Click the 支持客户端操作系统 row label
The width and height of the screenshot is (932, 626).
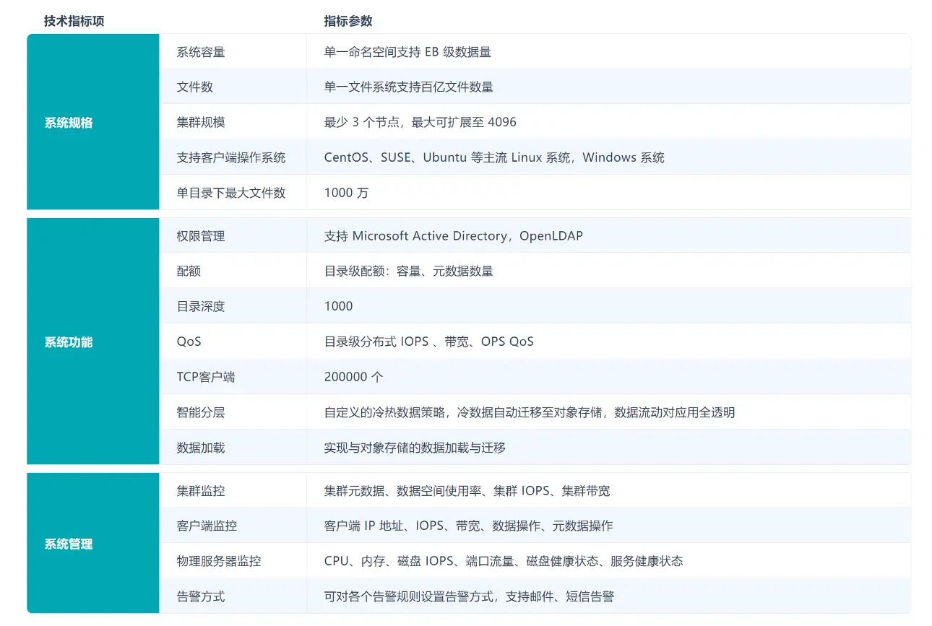click(231, 157)
